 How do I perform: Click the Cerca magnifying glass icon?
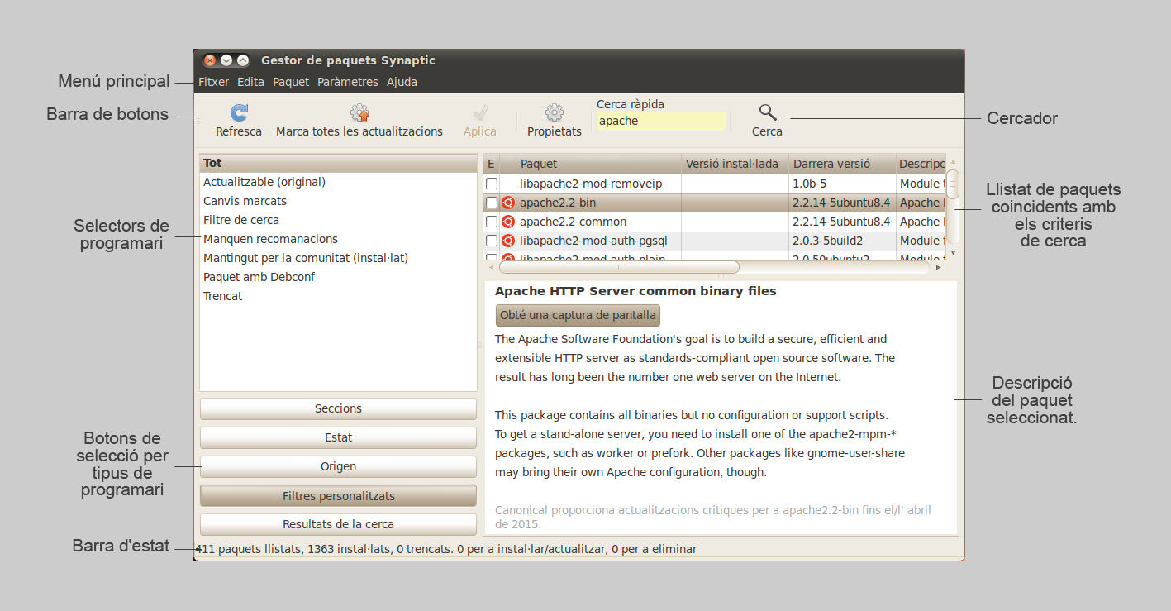768,113
